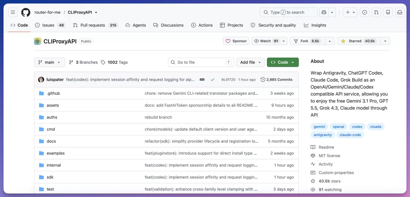Viewport: 410px width, 197px height.
Task: Open the cmd folder
Action: 51,129
